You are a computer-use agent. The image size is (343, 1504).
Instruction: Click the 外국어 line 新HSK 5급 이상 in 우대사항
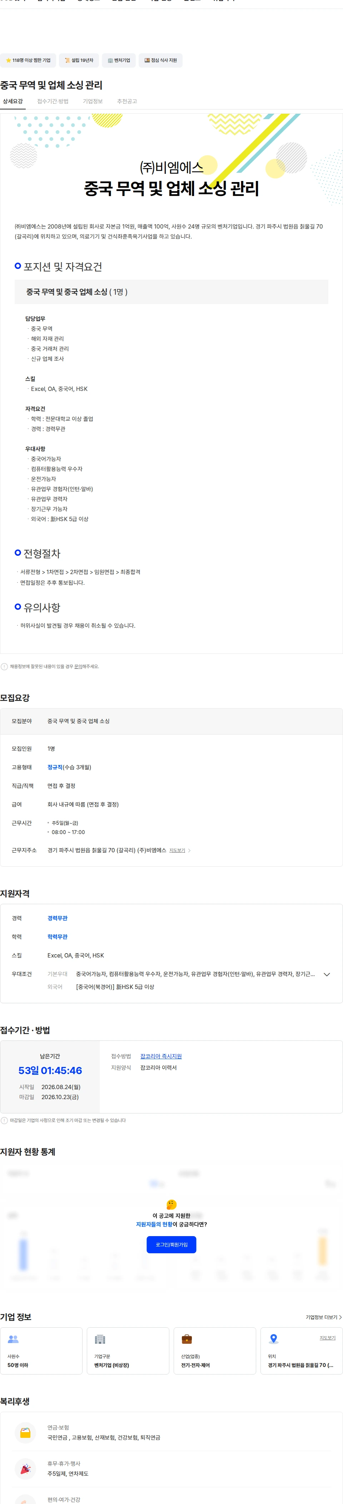(x=60, y=519)
